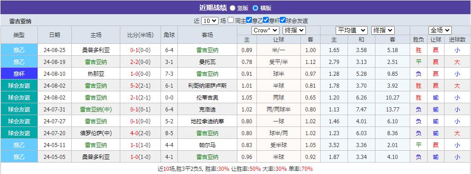Open 伦蒂吉奥 team link
The height and width of the screenshot is (174, 471).
click(x=207, y=97)
